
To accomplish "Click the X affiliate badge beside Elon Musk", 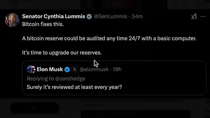I will pos(74,69).
